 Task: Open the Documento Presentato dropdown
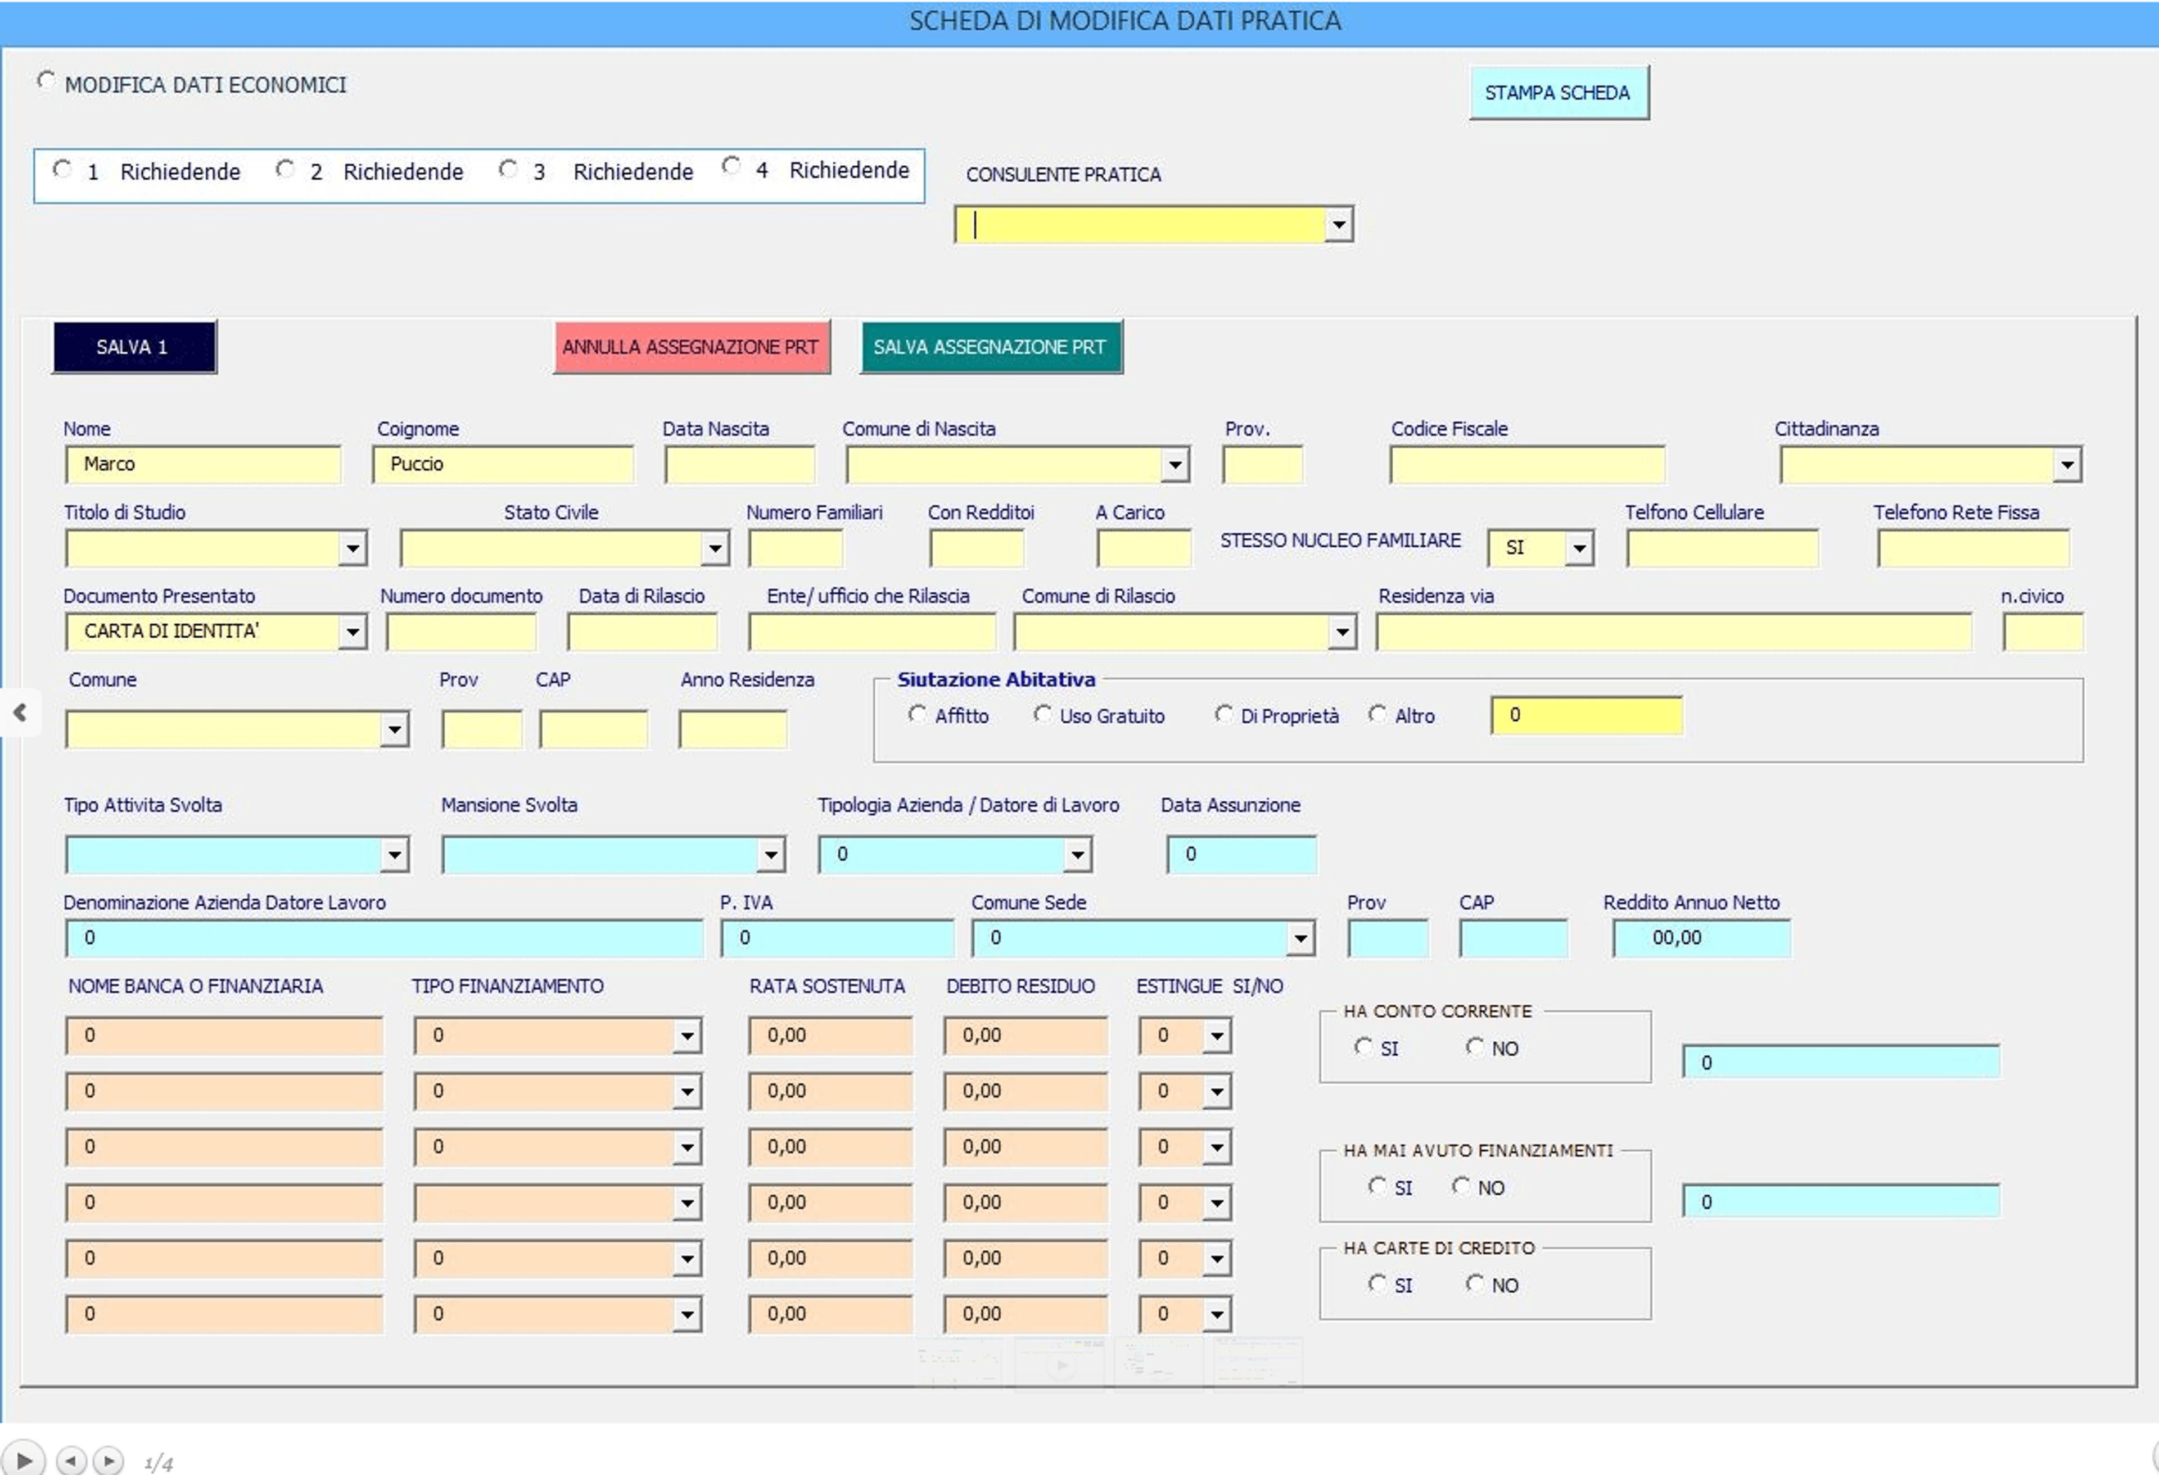point(352,632)
